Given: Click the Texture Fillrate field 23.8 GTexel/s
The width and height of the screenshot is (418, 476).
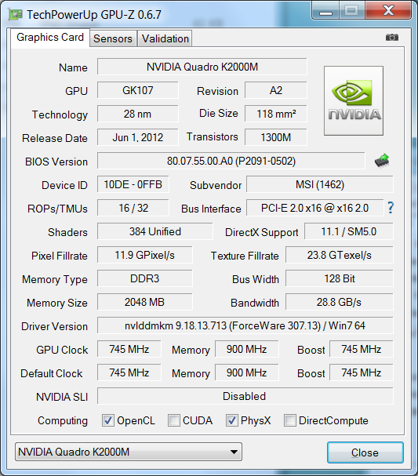Looking at the screenshot, I should tap(340, 255).
